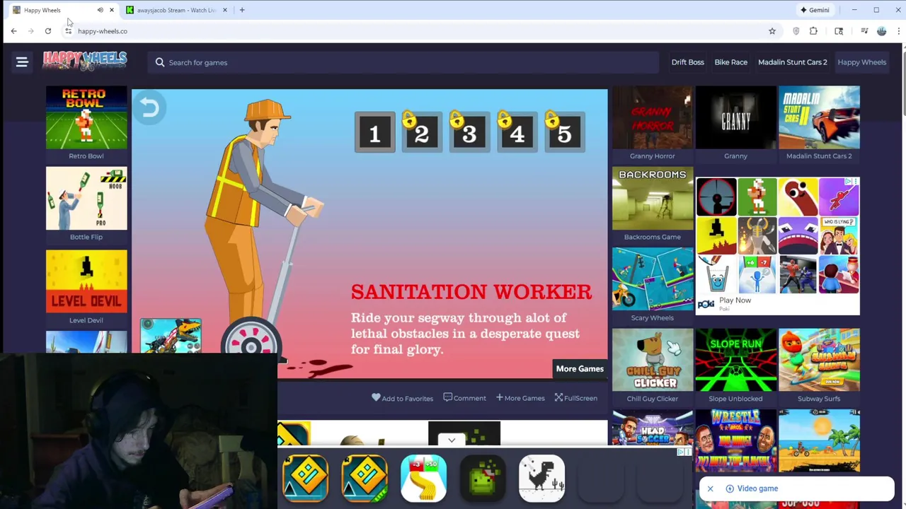Screen dimensions: 906x509
Task: Click the site information icon in address bar
Action: 68,31
